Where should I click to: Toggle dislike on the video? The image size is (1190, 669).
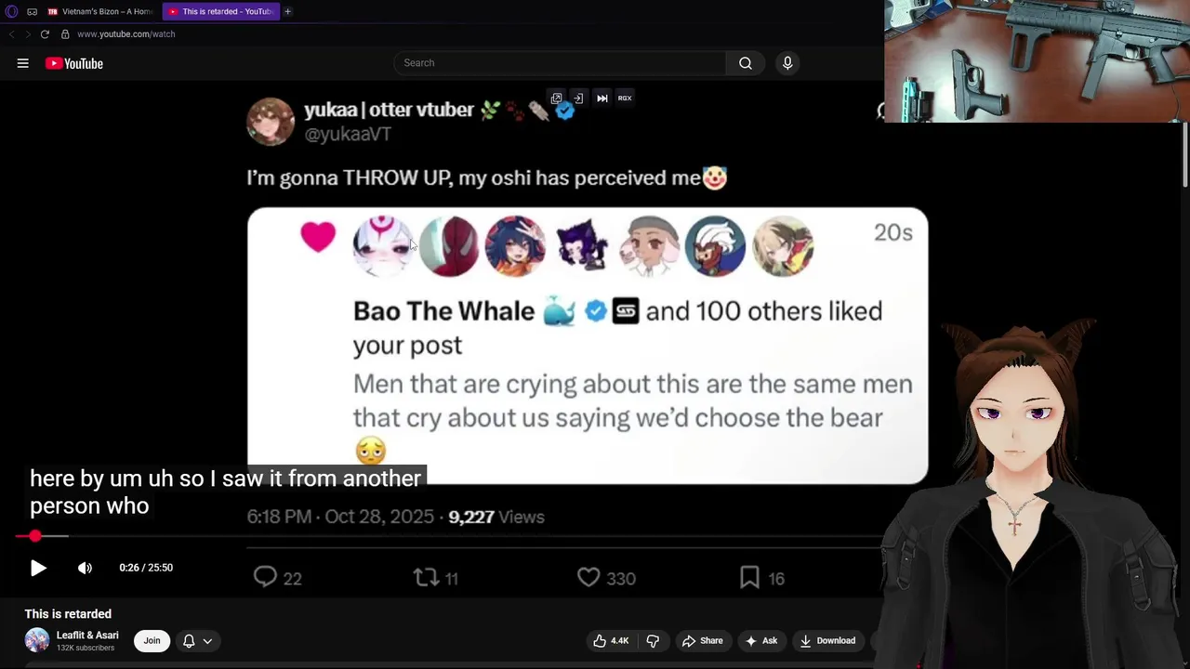(x=653, y=640)
